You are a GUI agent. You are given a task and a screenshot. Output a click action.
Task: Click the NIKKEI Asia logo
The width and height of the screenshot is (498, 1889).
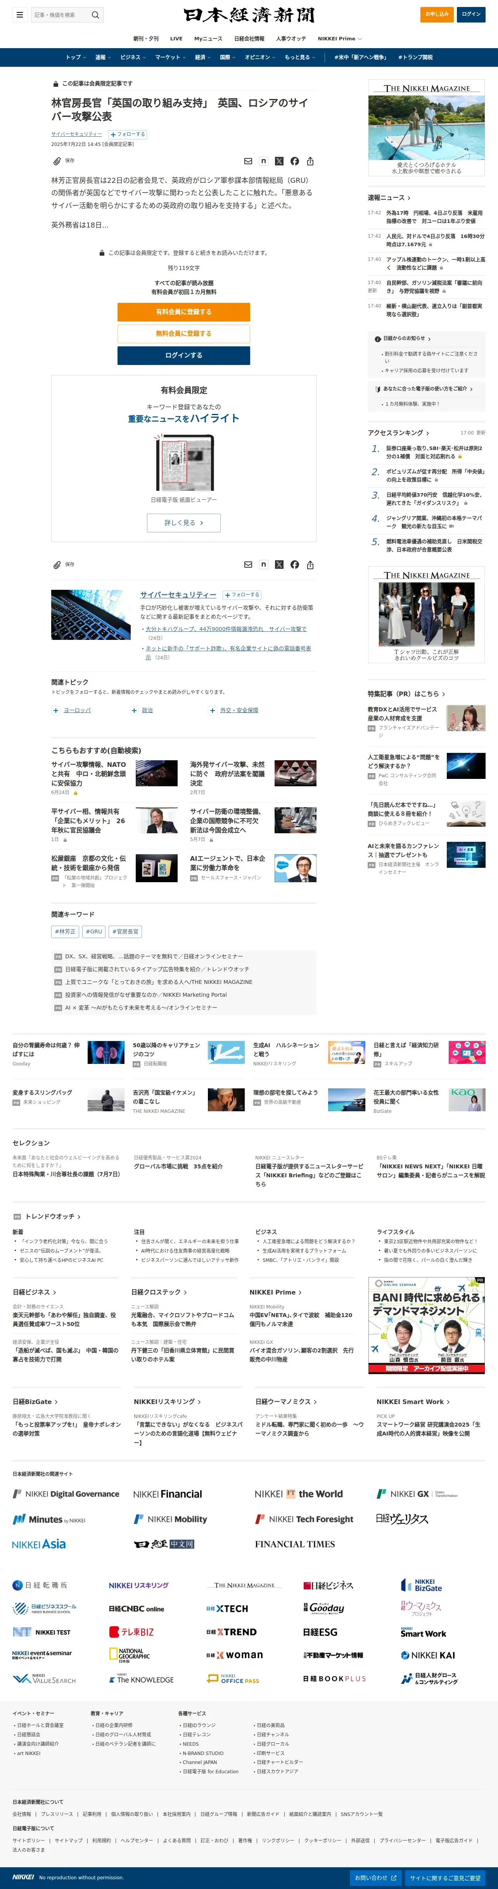[x=39, y=1543]
